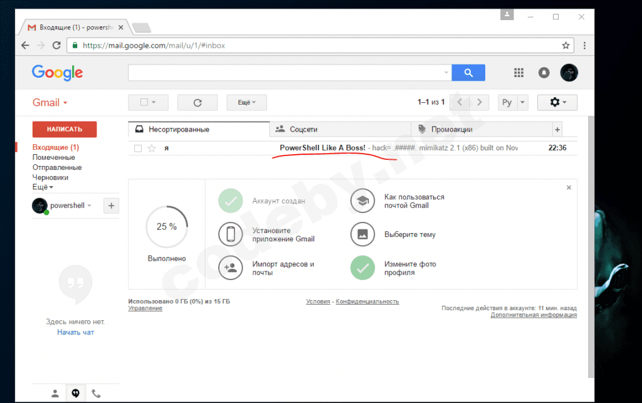642x403 pixels.
Task: Add chat contact with plus button
Action: click(x=112, y=206)
